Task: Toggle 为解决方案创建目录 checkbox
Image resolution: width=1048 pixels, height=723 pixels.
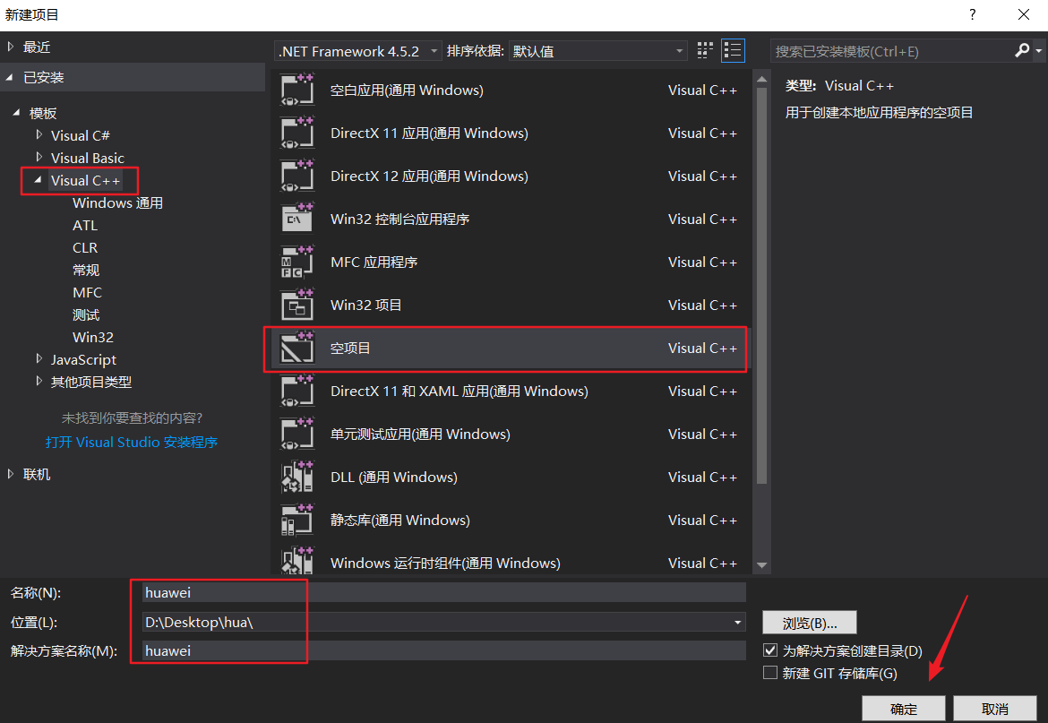Action: click(770, 650)
